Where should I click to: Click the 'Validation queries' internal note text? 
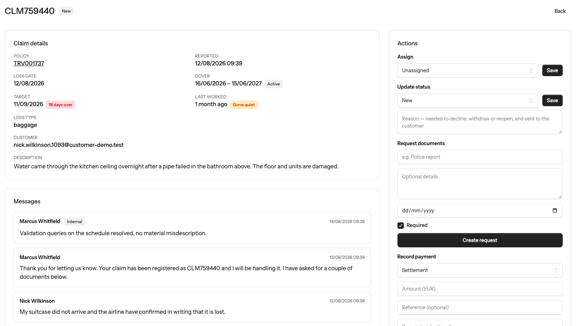pos(113,233)
